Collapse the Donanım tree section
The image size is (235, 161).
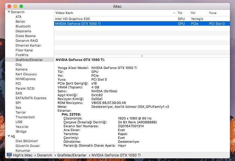pos(9,12)
